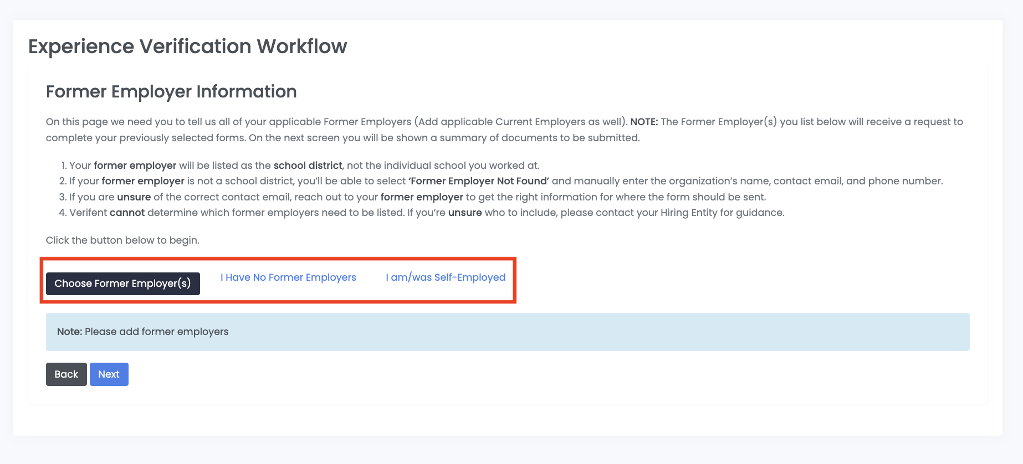
Task: Click the Experience Verification Workflow page title
Action: [187, 47]
